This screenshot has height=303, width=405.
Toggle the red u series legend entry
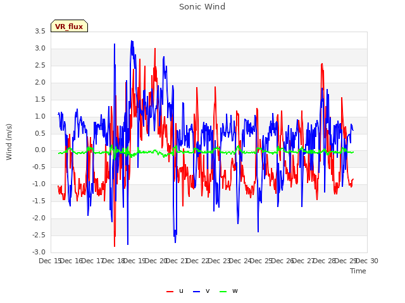pos(175,291)
